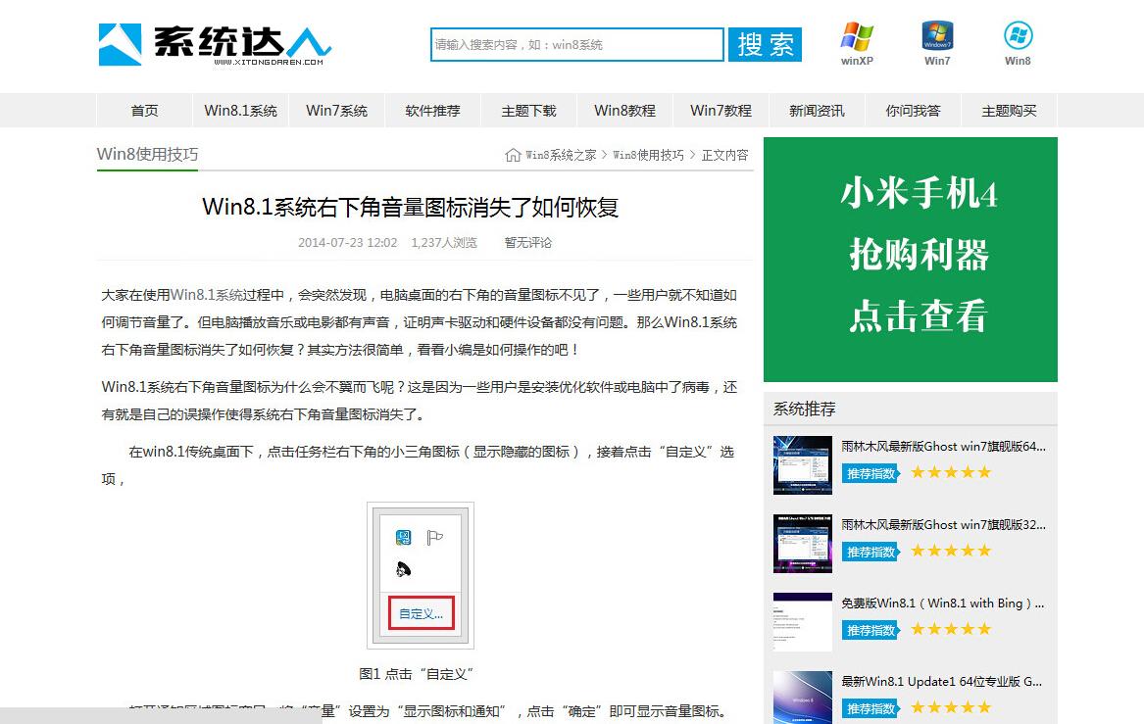Click the Win8使用技巧 breadcrumb link
This screenshot has height=724, width=1144.
point(648,155)
